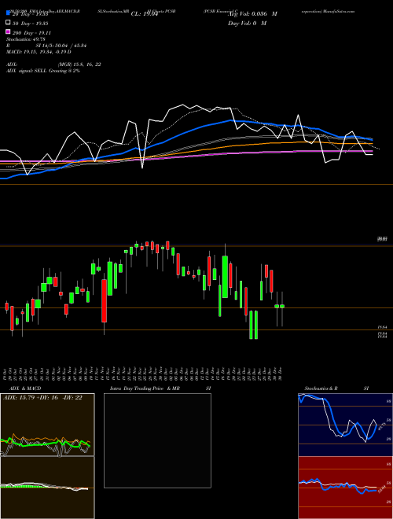Click the 'ADX: 15.79 +DY: 16 -DY: 22' readout
The height and width of the screenshot is (519, 393).
42,398
